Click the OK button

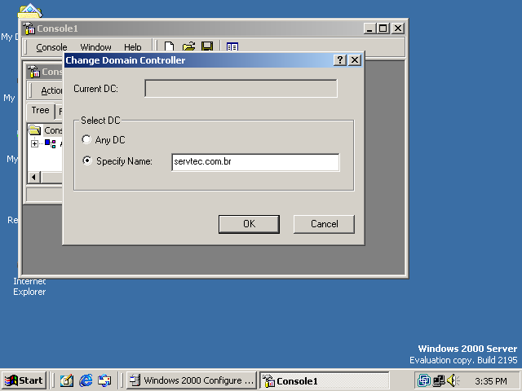click(249, 224)
